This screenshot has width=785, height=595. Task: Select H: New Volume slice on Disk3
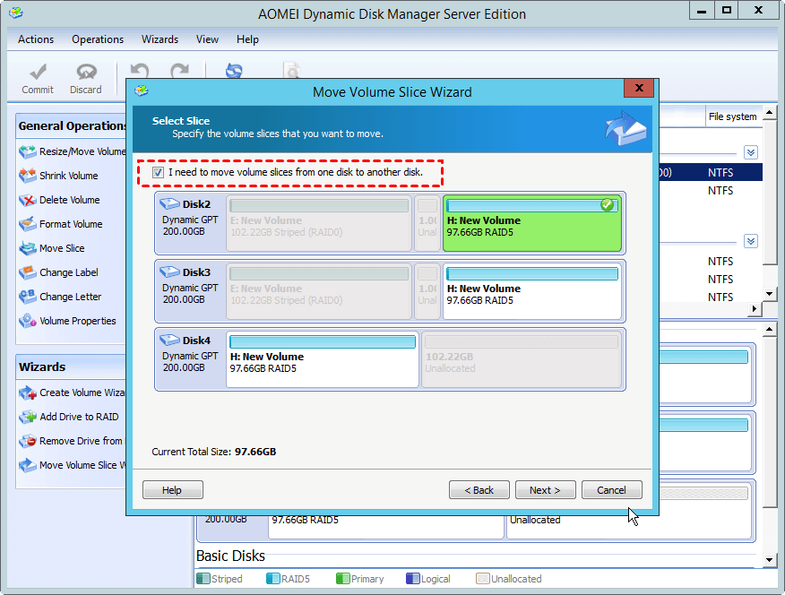coord(532,291)
